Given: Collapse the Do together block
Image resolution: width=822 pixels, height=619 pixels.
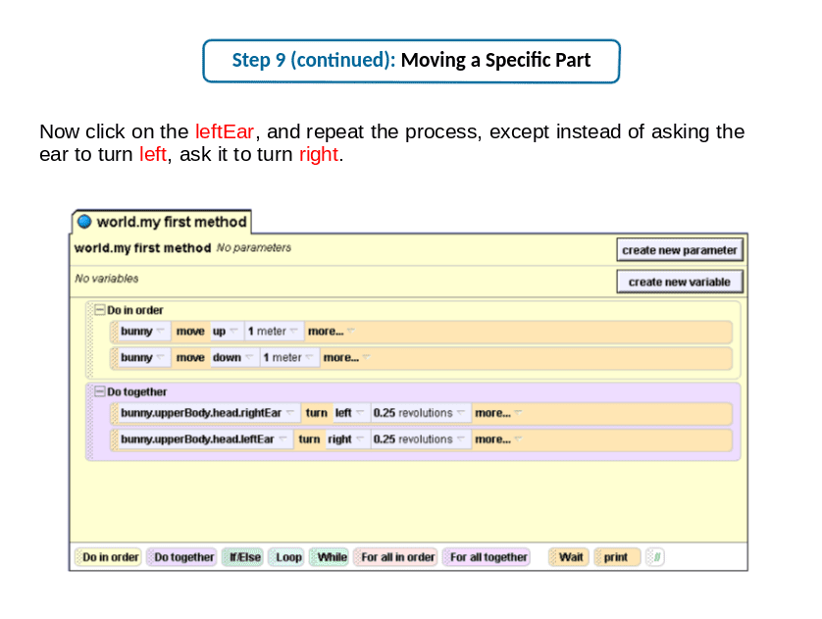Looking at the screenshot, I should [100, 391].
